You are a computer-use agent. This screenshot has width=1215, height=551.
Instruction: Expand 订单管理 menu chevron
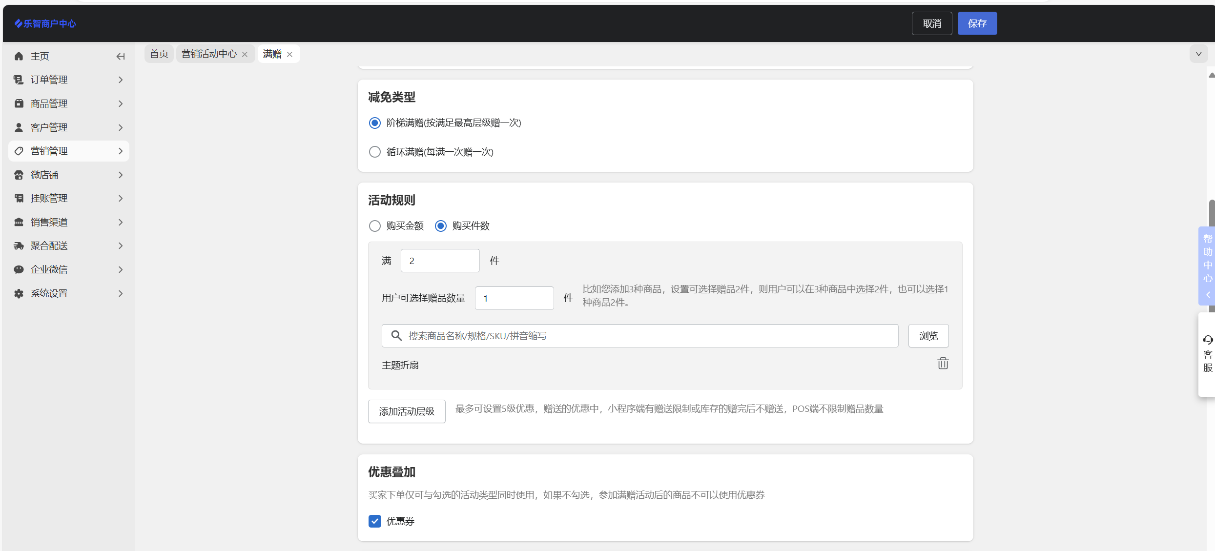point(120,80)
